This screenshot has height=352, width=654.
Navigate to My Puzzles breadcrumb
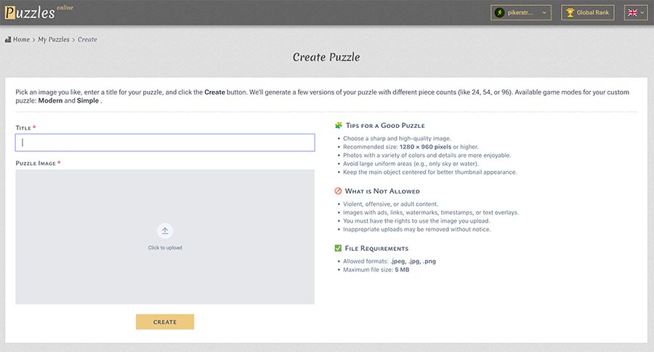pyautogui.click(x=53, y=39)
